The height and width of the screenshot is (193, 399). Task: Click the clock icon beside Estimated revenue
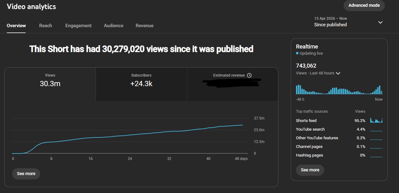coord(249,75)
